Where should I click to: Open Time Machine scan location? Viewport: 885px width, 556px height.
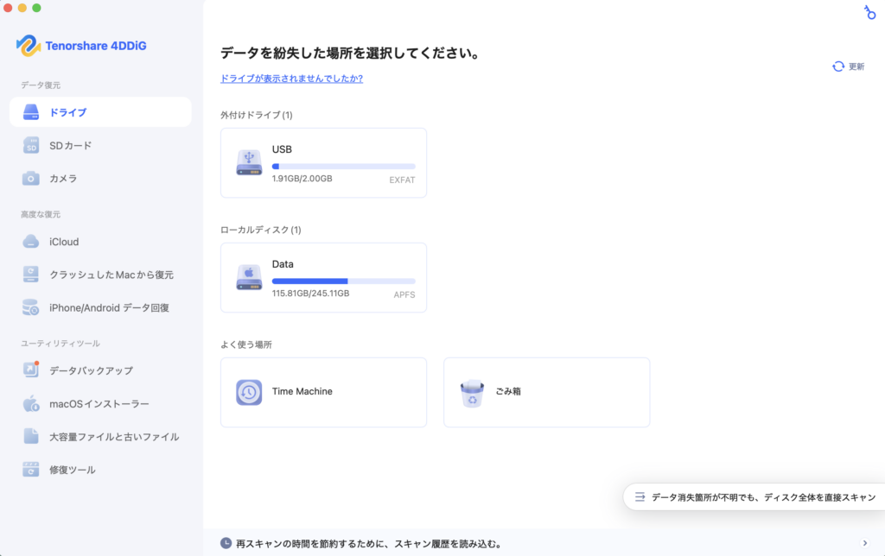pyautogui.click(x=323, y=392)
